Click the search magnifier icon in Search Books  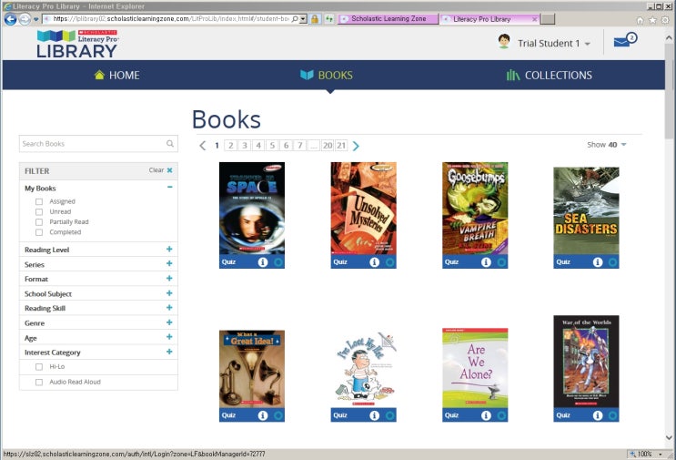click(x=170, y=143)
